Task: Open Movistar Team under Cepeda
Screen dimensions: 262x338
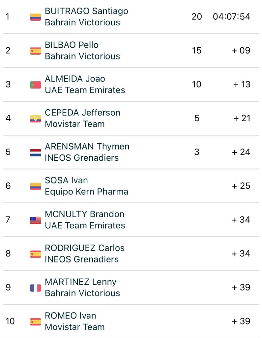Action: point(74,124)
